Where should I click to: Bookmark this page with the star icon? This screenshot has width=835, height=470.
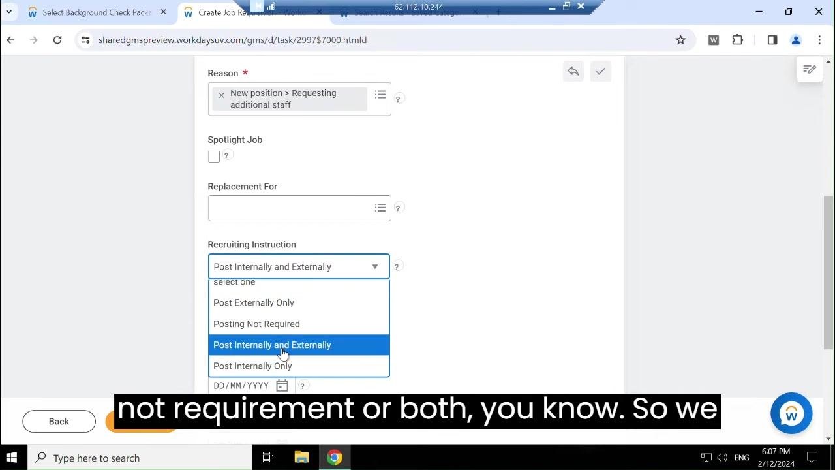(680, 40)
